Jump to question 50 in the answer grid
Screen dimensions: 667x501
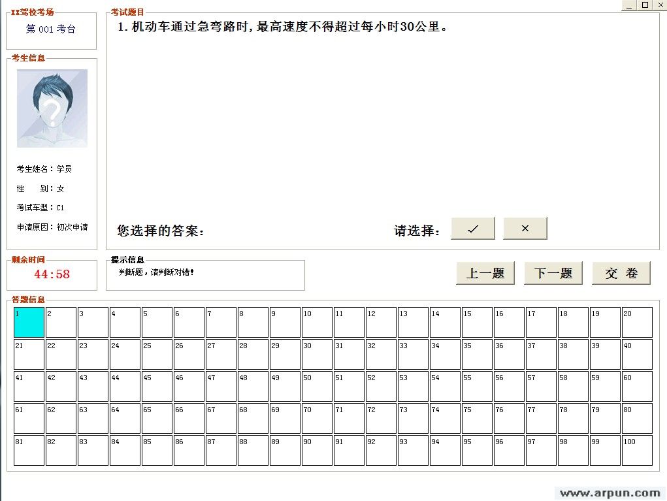[316, 385]
